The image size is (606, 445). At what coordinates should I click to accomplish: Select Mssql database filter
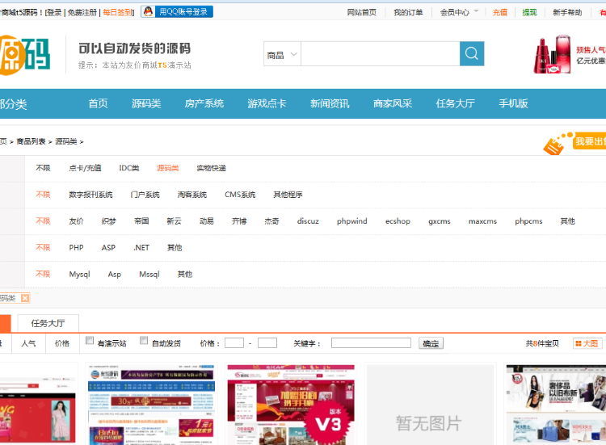tap(149, 275)
